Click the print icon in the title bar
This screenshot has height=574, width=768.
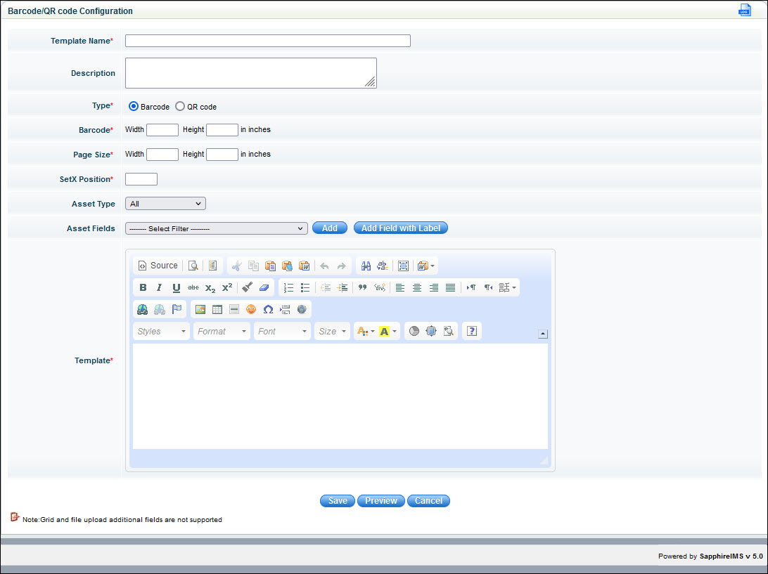point(744,10)
